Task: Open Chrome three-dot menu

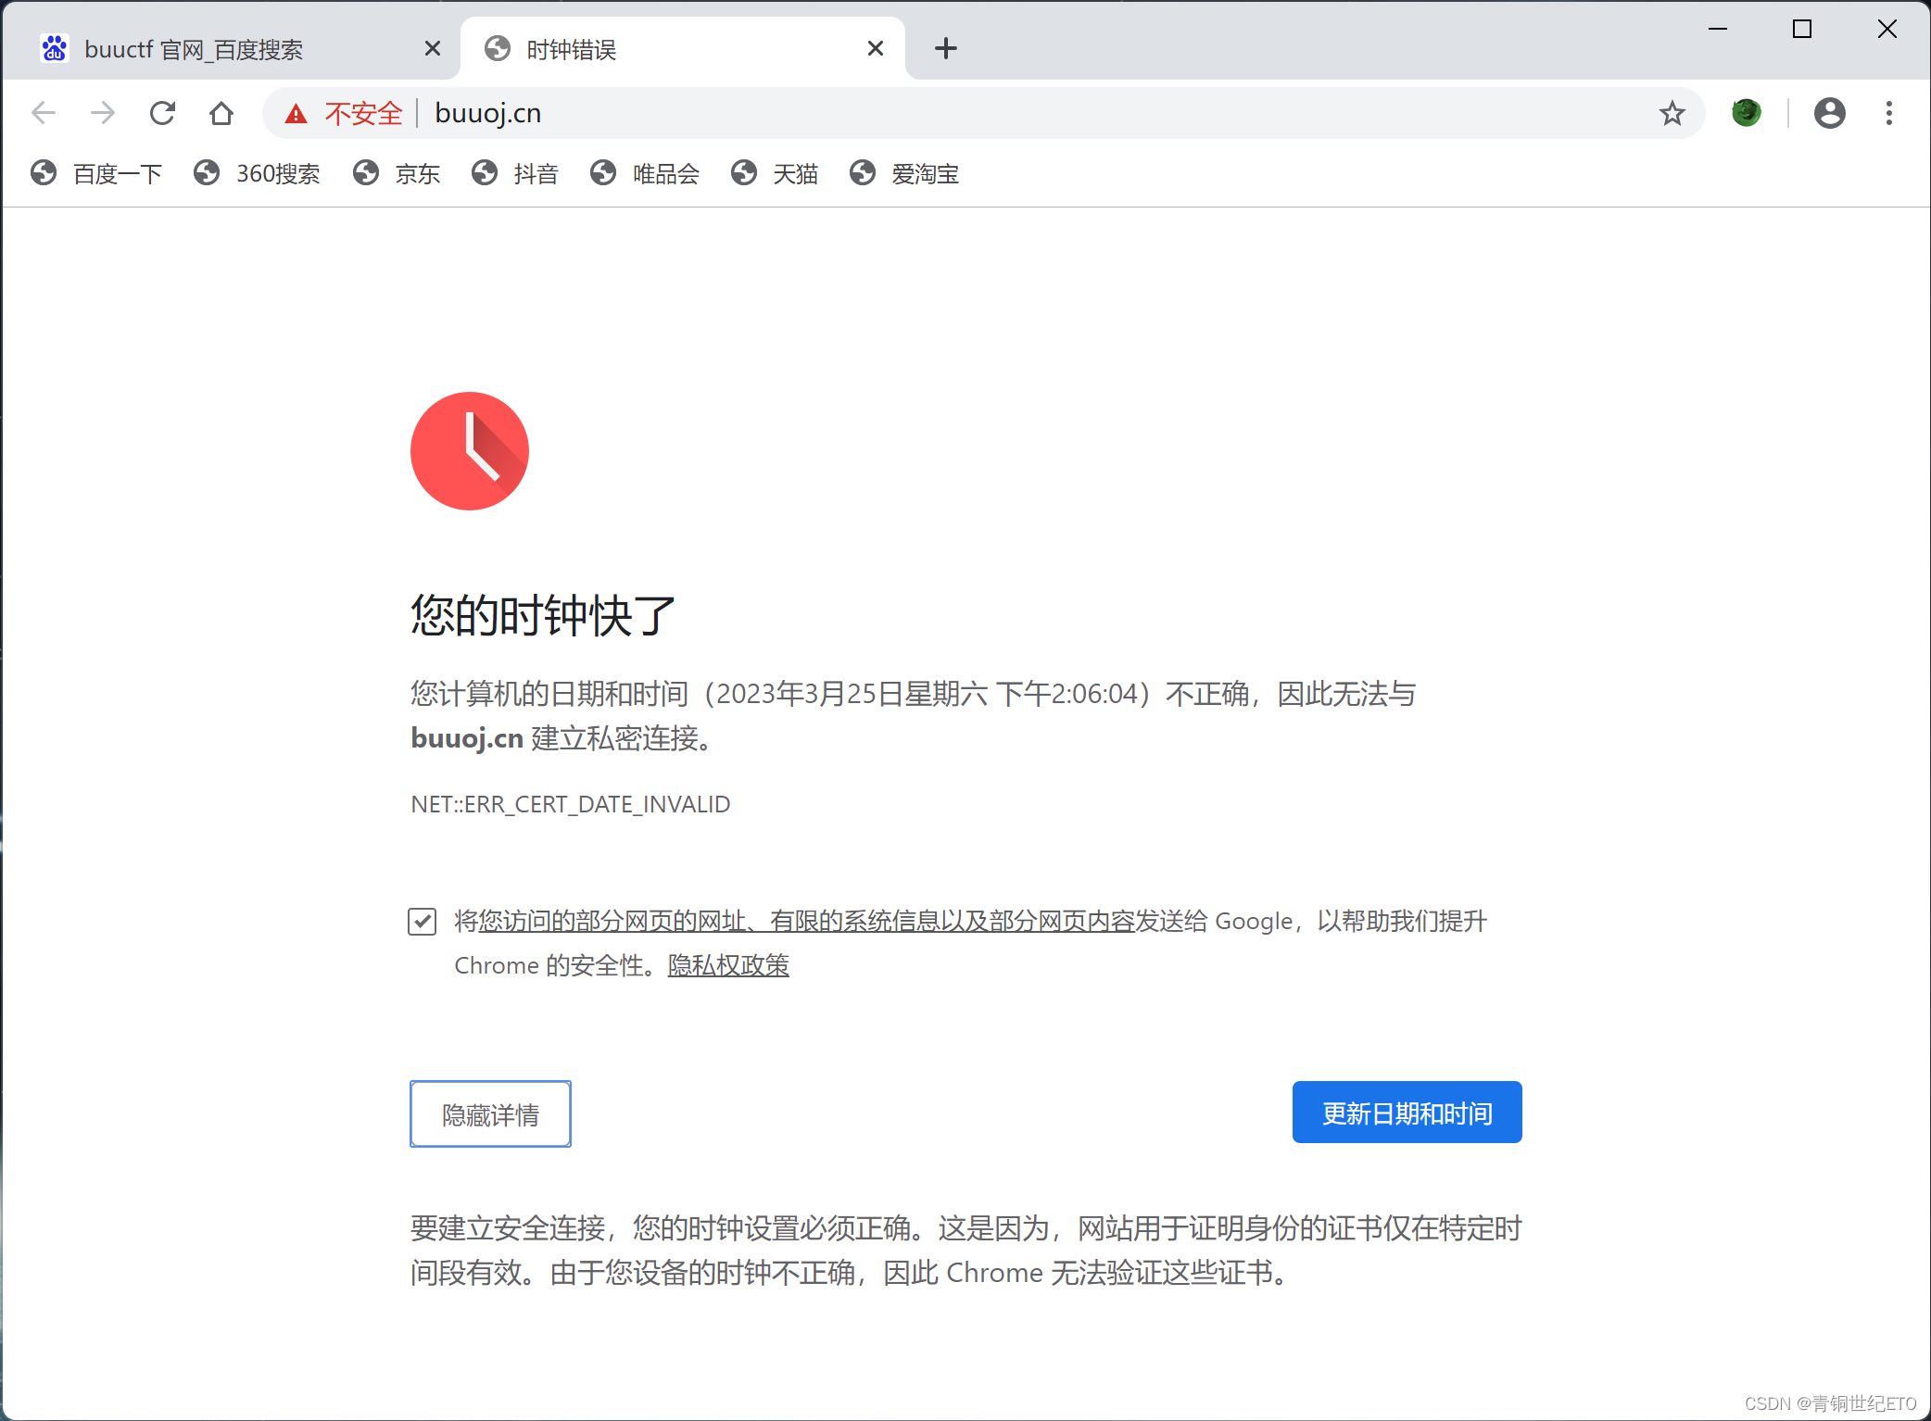Action: [x=1889, y=113]
